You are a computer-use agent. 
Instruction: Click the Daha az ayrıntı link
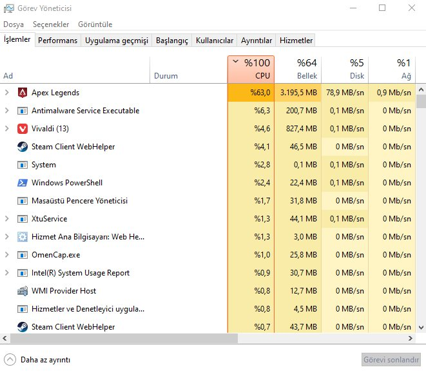click(45, 360)
